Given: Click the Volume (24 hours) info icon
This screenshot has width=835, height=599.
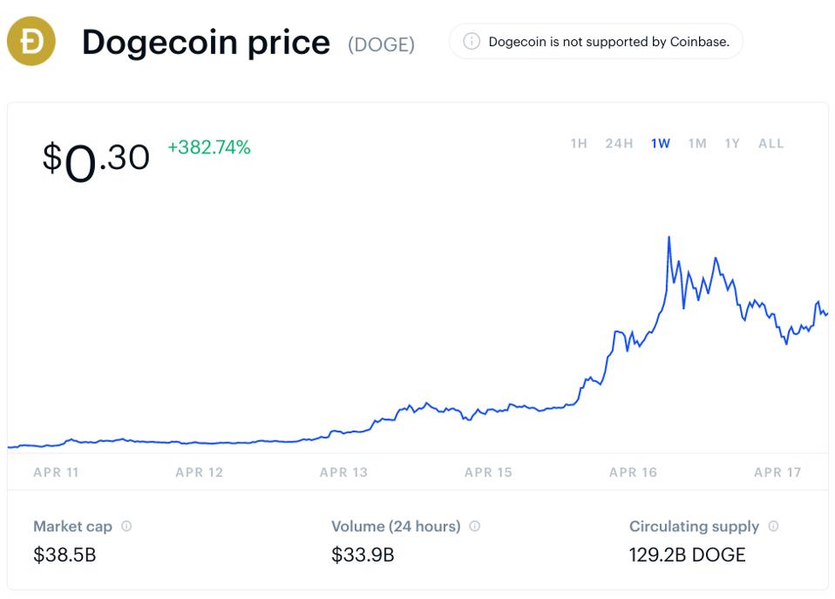Looking at the screenshot, I should pyautogui.click(x=474, y=526).
